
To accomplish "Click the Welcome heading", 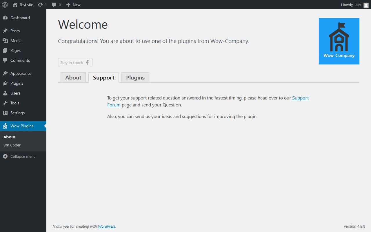I will 83,24.
